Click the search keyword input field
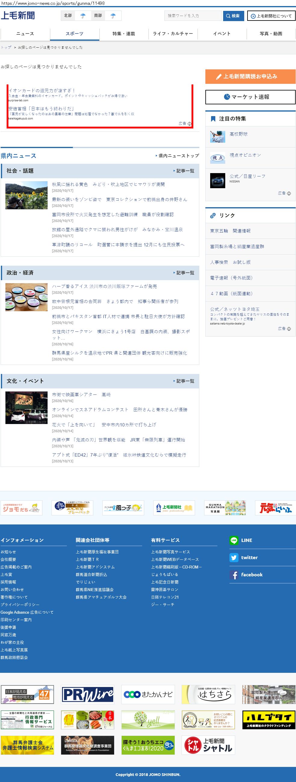The height and width of the screenshot is (782, 296). (x=193, y=16)
